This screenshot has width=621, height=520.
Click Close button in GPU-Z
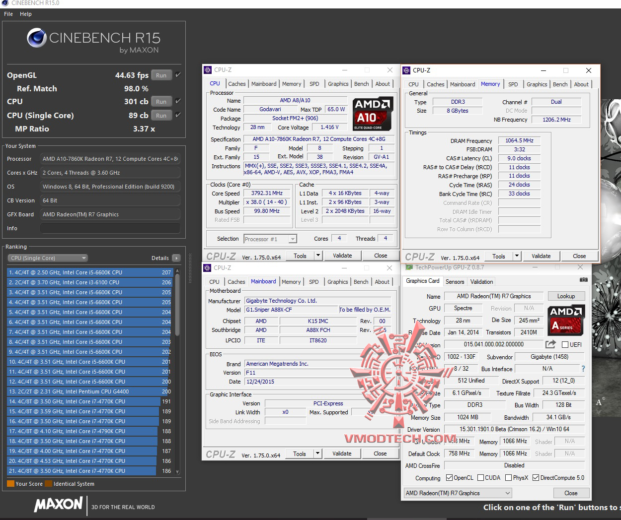click(571, 493)
